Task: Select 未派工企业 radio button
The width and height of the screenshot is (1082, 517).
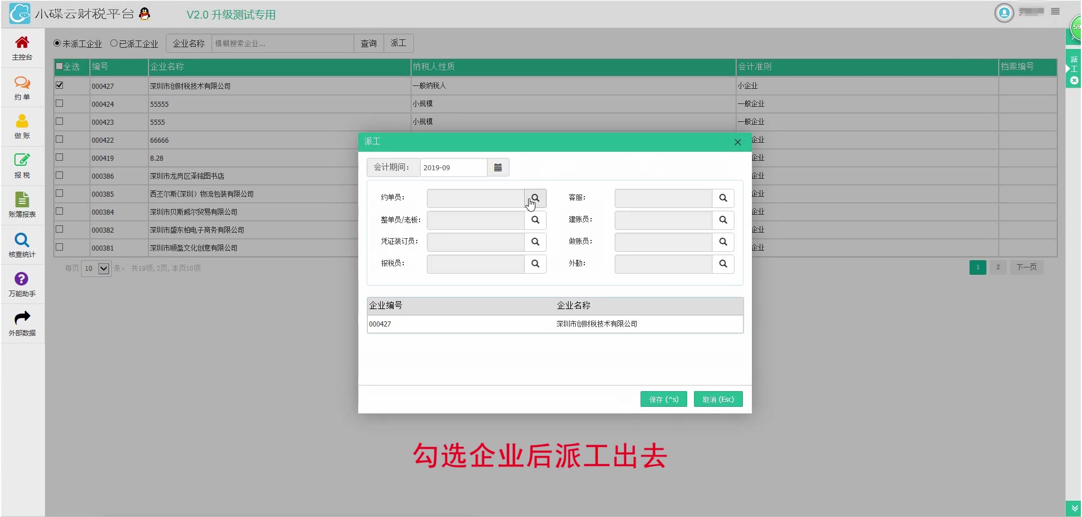Action: tap(57, 43)
